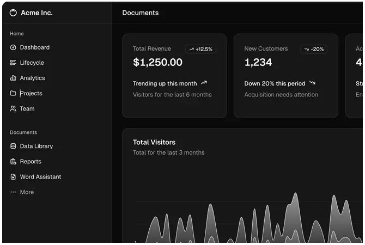Click the Projects folder icon
The height and width of the screenshot is (245, 365).
coord(13,93)
